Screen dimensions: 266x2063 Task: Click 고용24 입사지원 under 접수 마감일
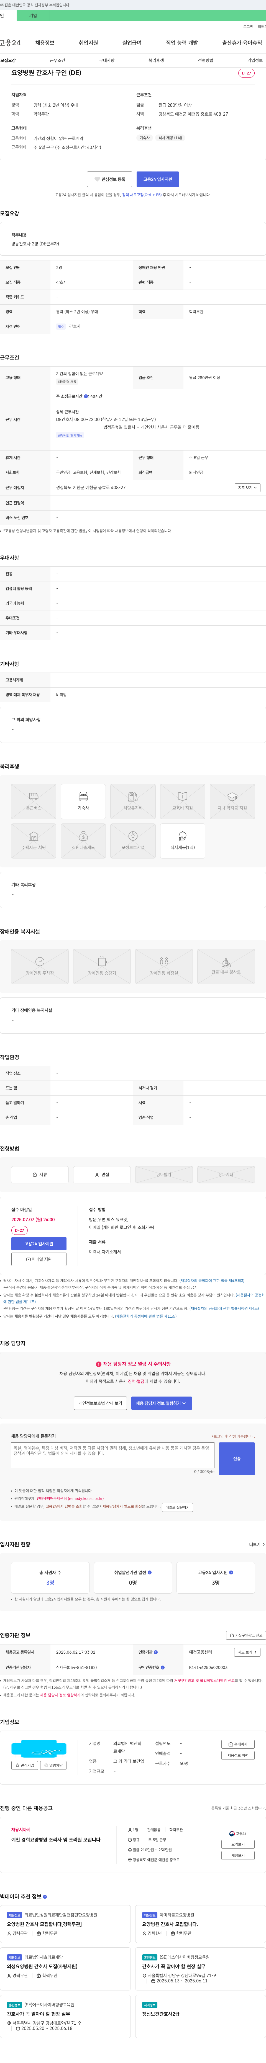point(38,1244)
